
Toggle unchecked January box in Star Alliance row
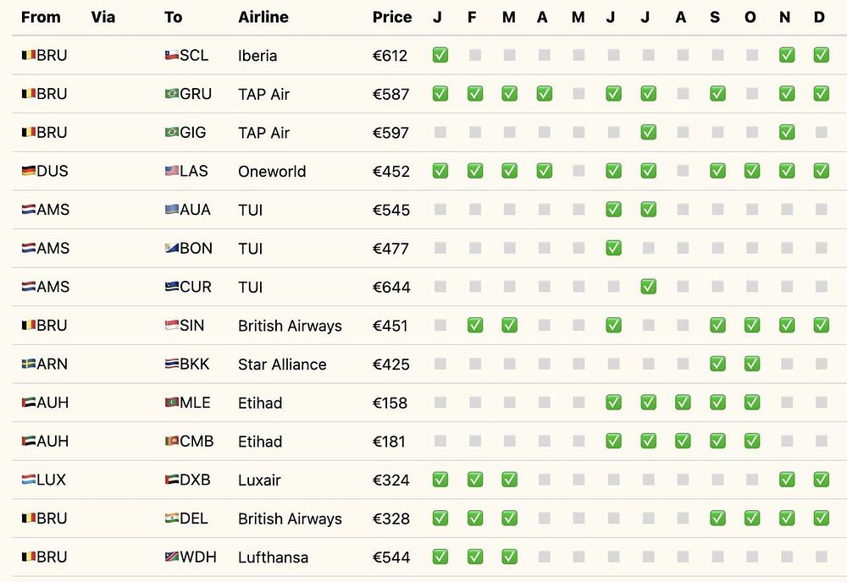tap(440, 364)
